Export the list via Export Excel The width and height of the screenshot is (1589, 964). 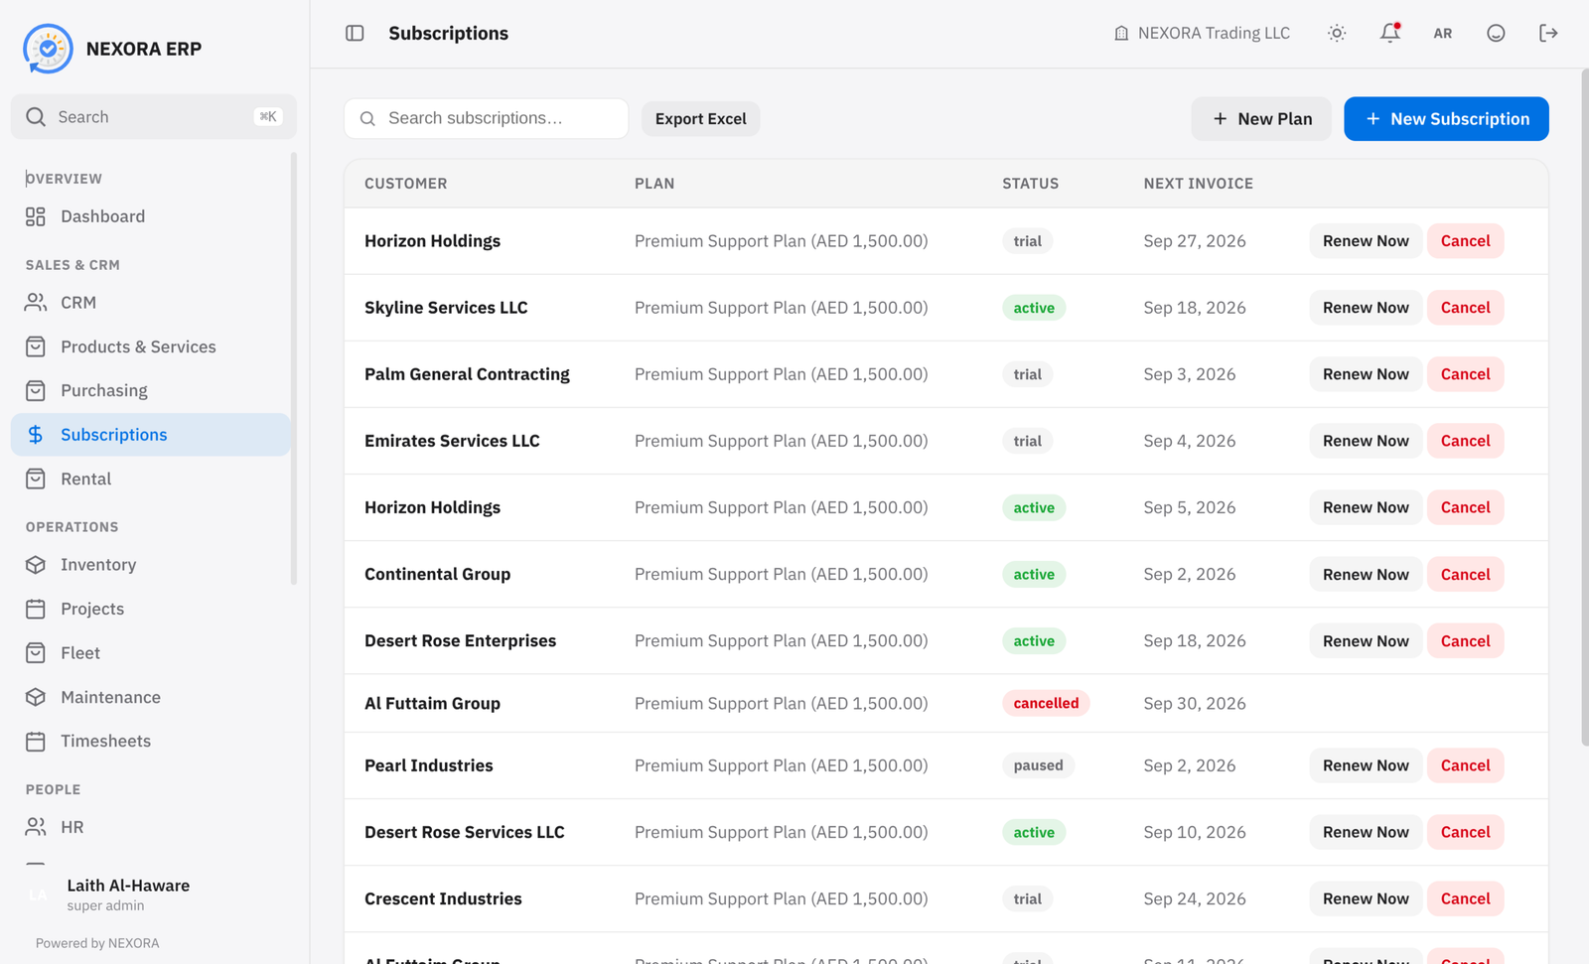[x=700, y=118]
